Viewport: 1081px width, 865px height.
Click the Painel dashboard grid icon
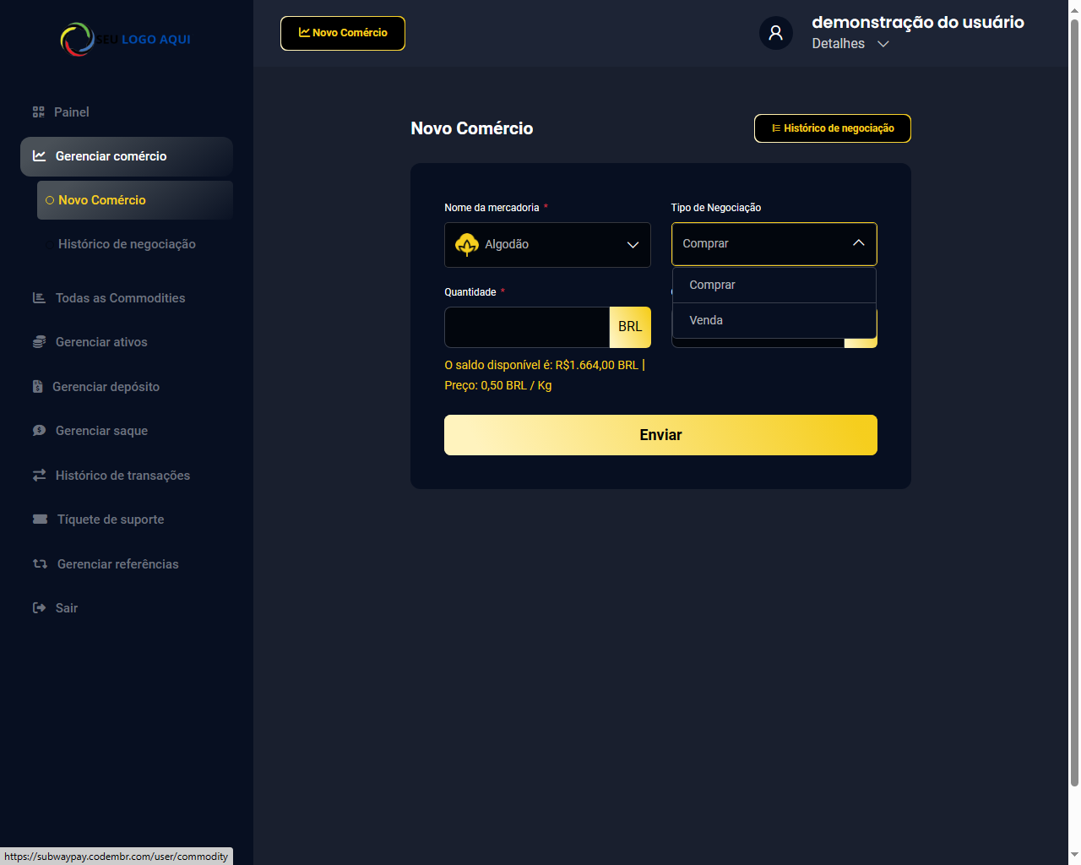point(38,112)
